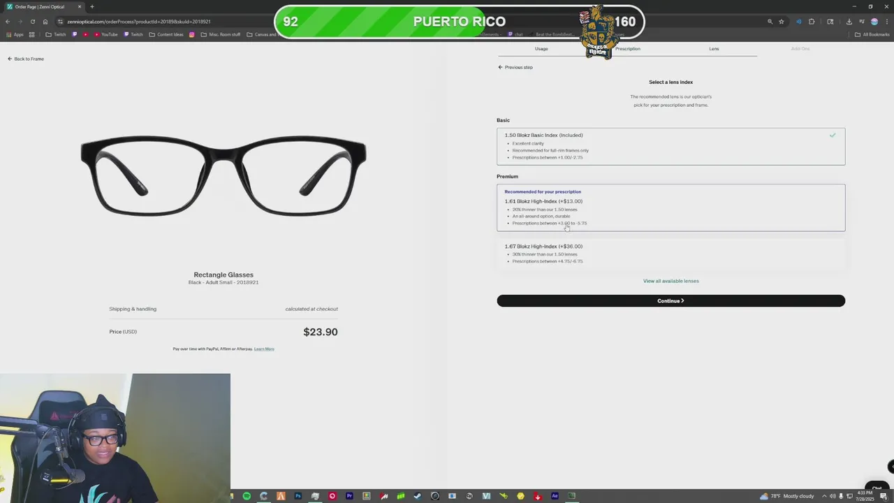Go to the Prescription step tab

click(627, 49)
